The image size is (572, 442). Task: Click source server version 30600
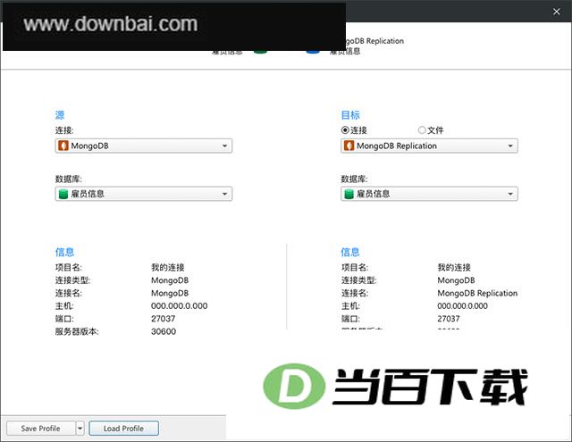tap(164, 331)
